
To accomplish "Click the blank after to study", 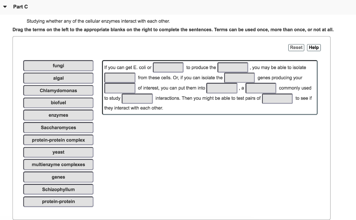I will (137, 98).
